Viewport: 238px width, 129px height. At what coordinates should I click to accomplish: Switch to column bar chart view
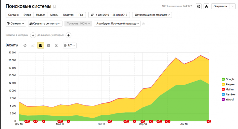[48, 45]
